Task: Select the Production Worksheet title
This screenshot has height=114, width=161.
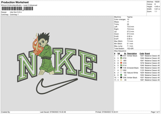Action: click(15, 2)
